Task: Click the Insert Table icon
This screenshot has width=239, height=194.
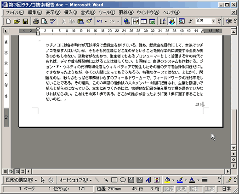Action: (x=143, y=21)
